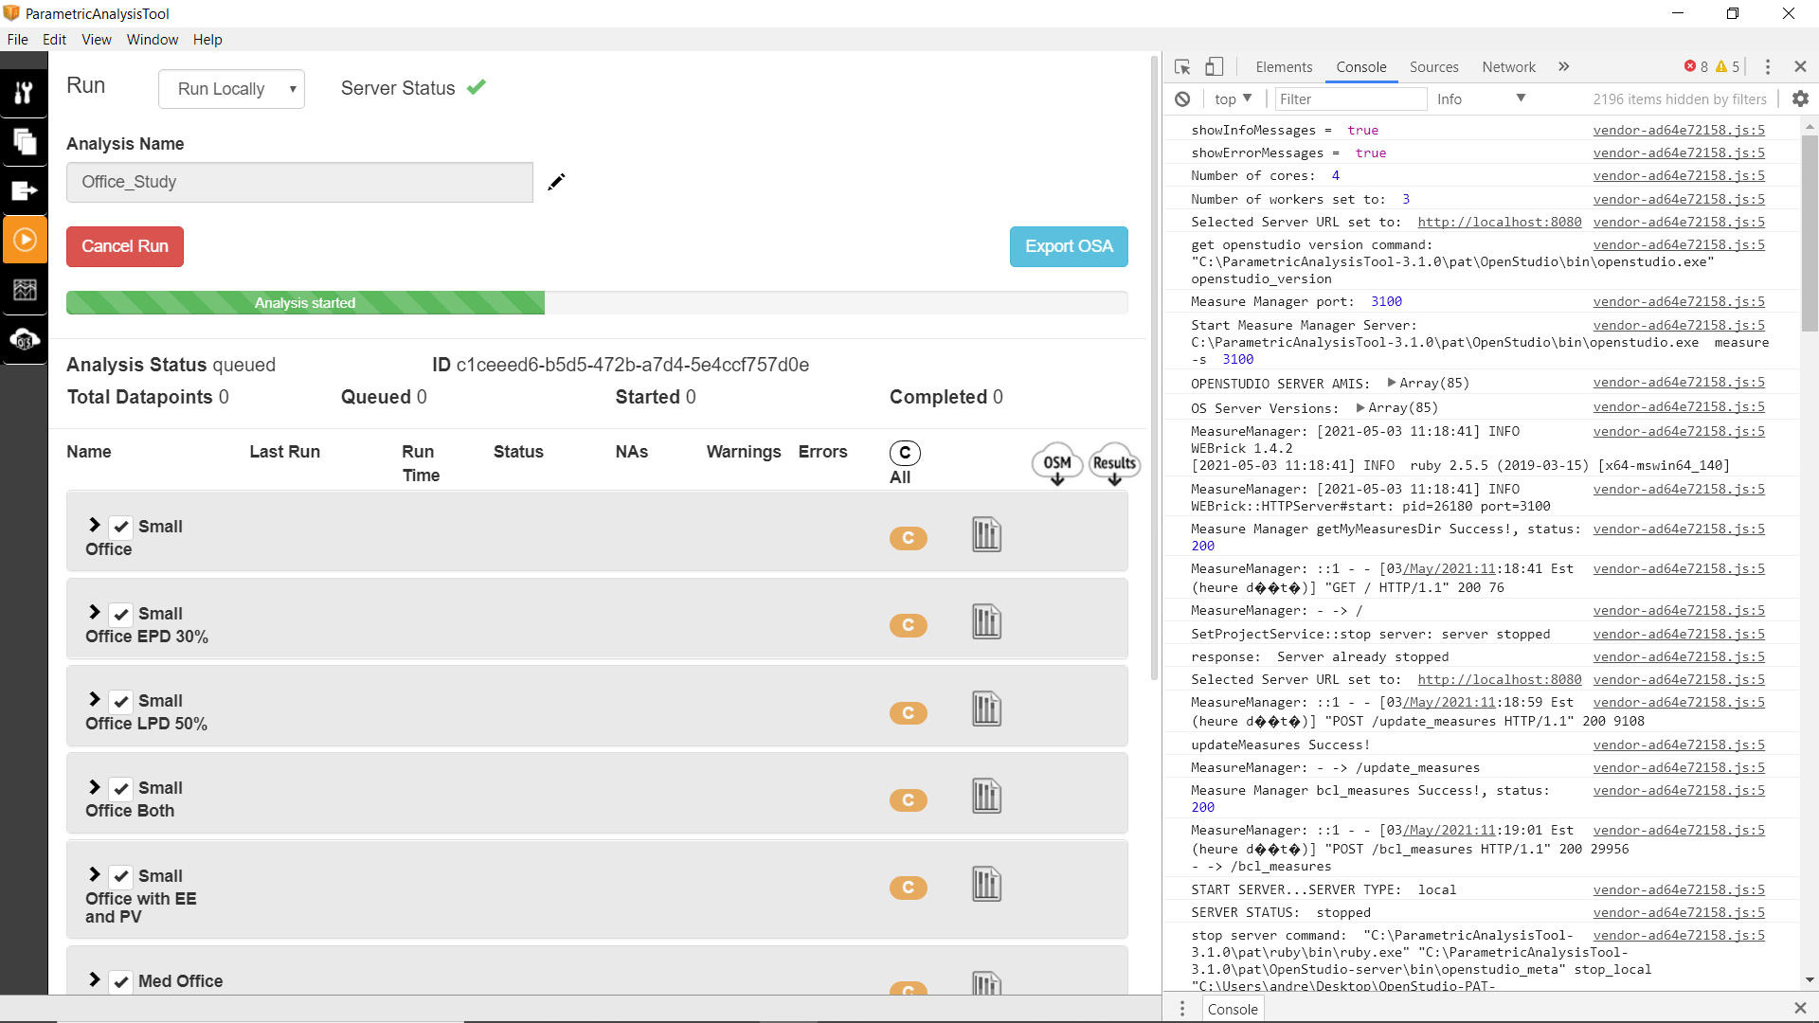Select the Design Alternatives sidebar icon
Screen dimensions: 1819x1023
click(x=26, y=142)
